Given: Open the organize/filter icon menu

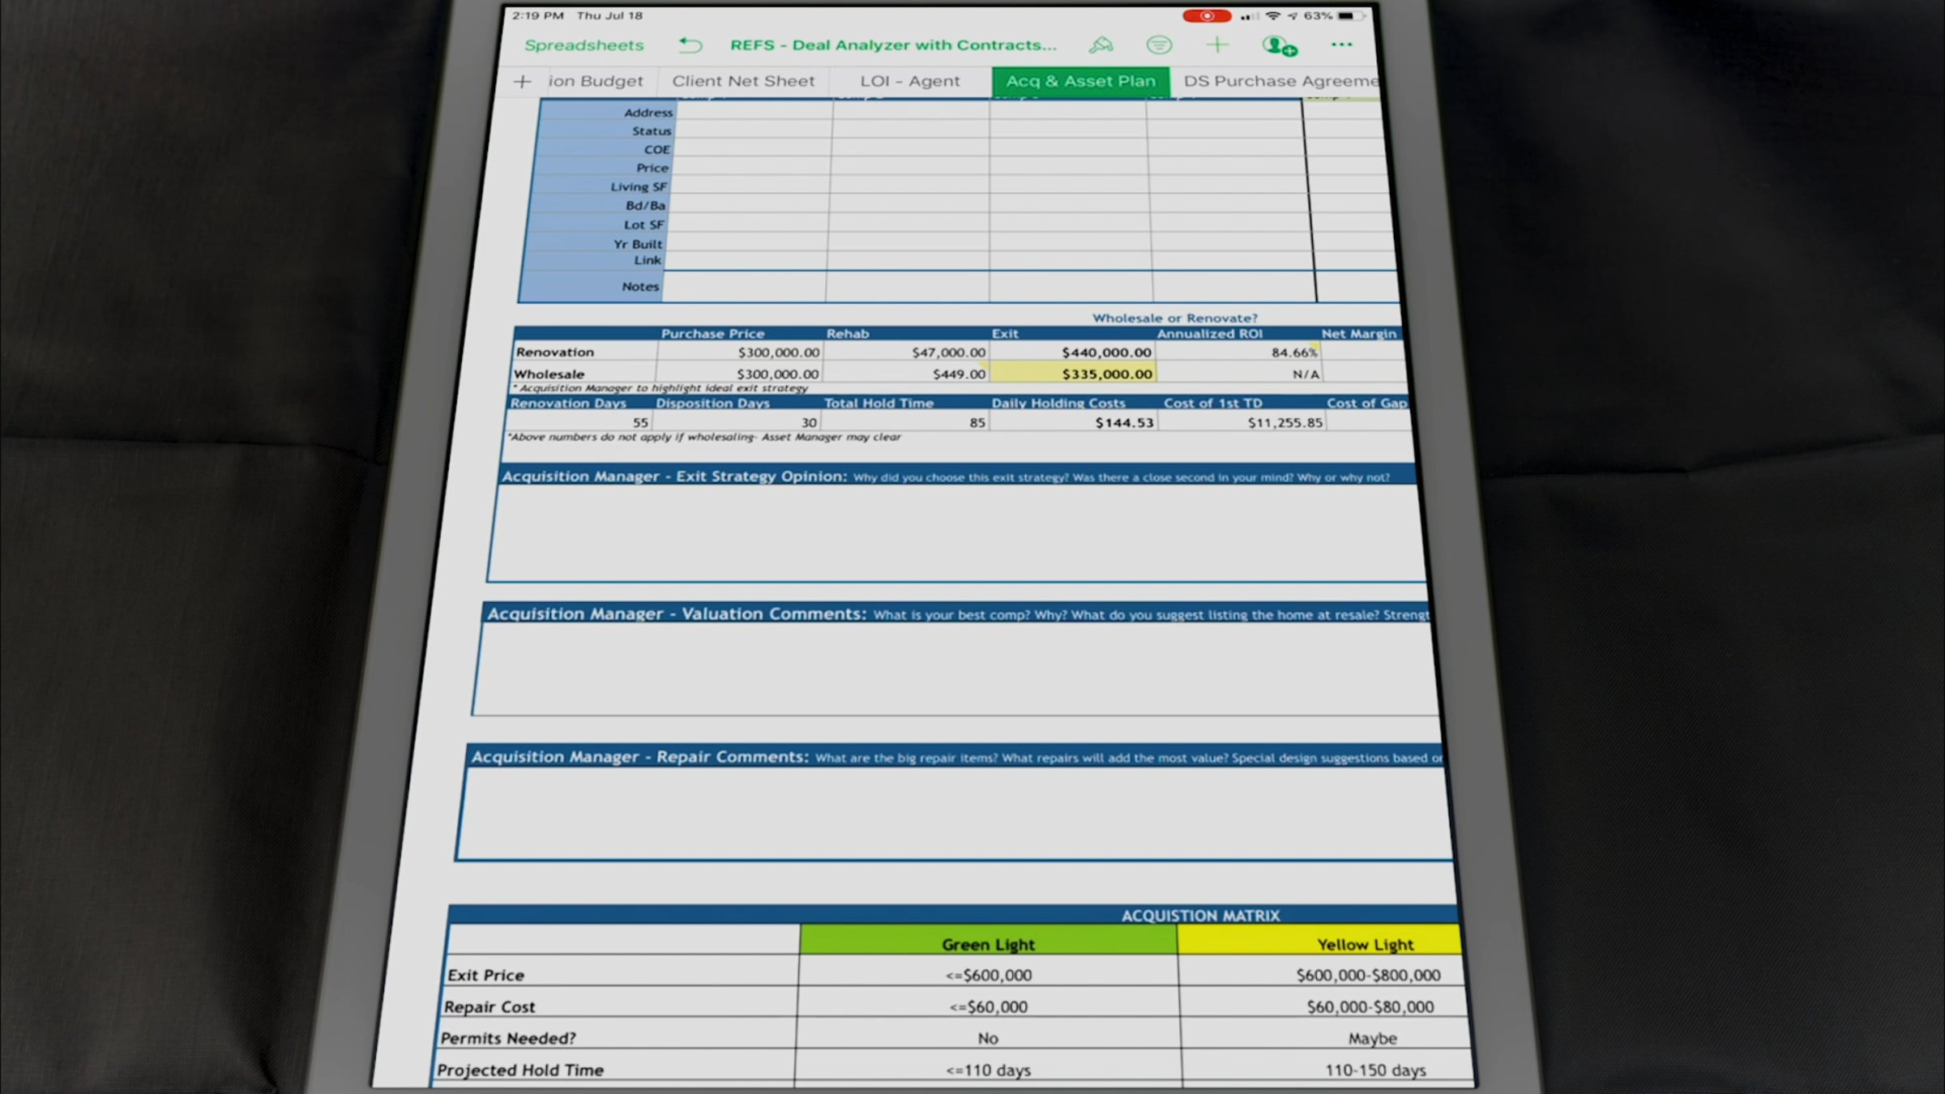Looking at the screenshot, I should (1159, 45).
